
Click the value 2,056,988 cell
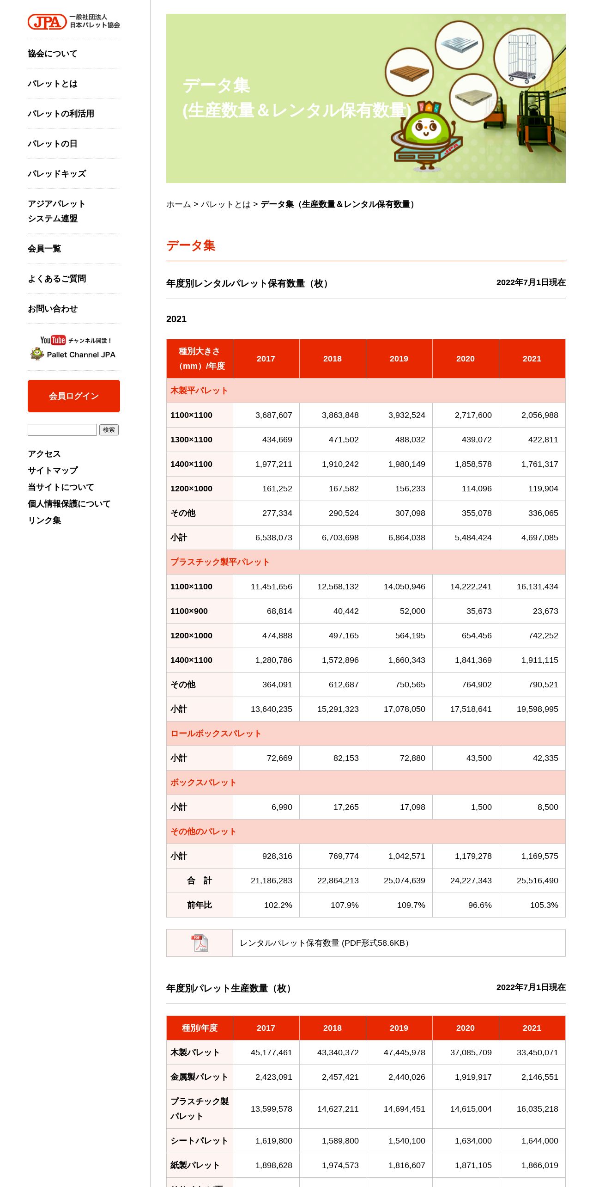tap(532, 415)
